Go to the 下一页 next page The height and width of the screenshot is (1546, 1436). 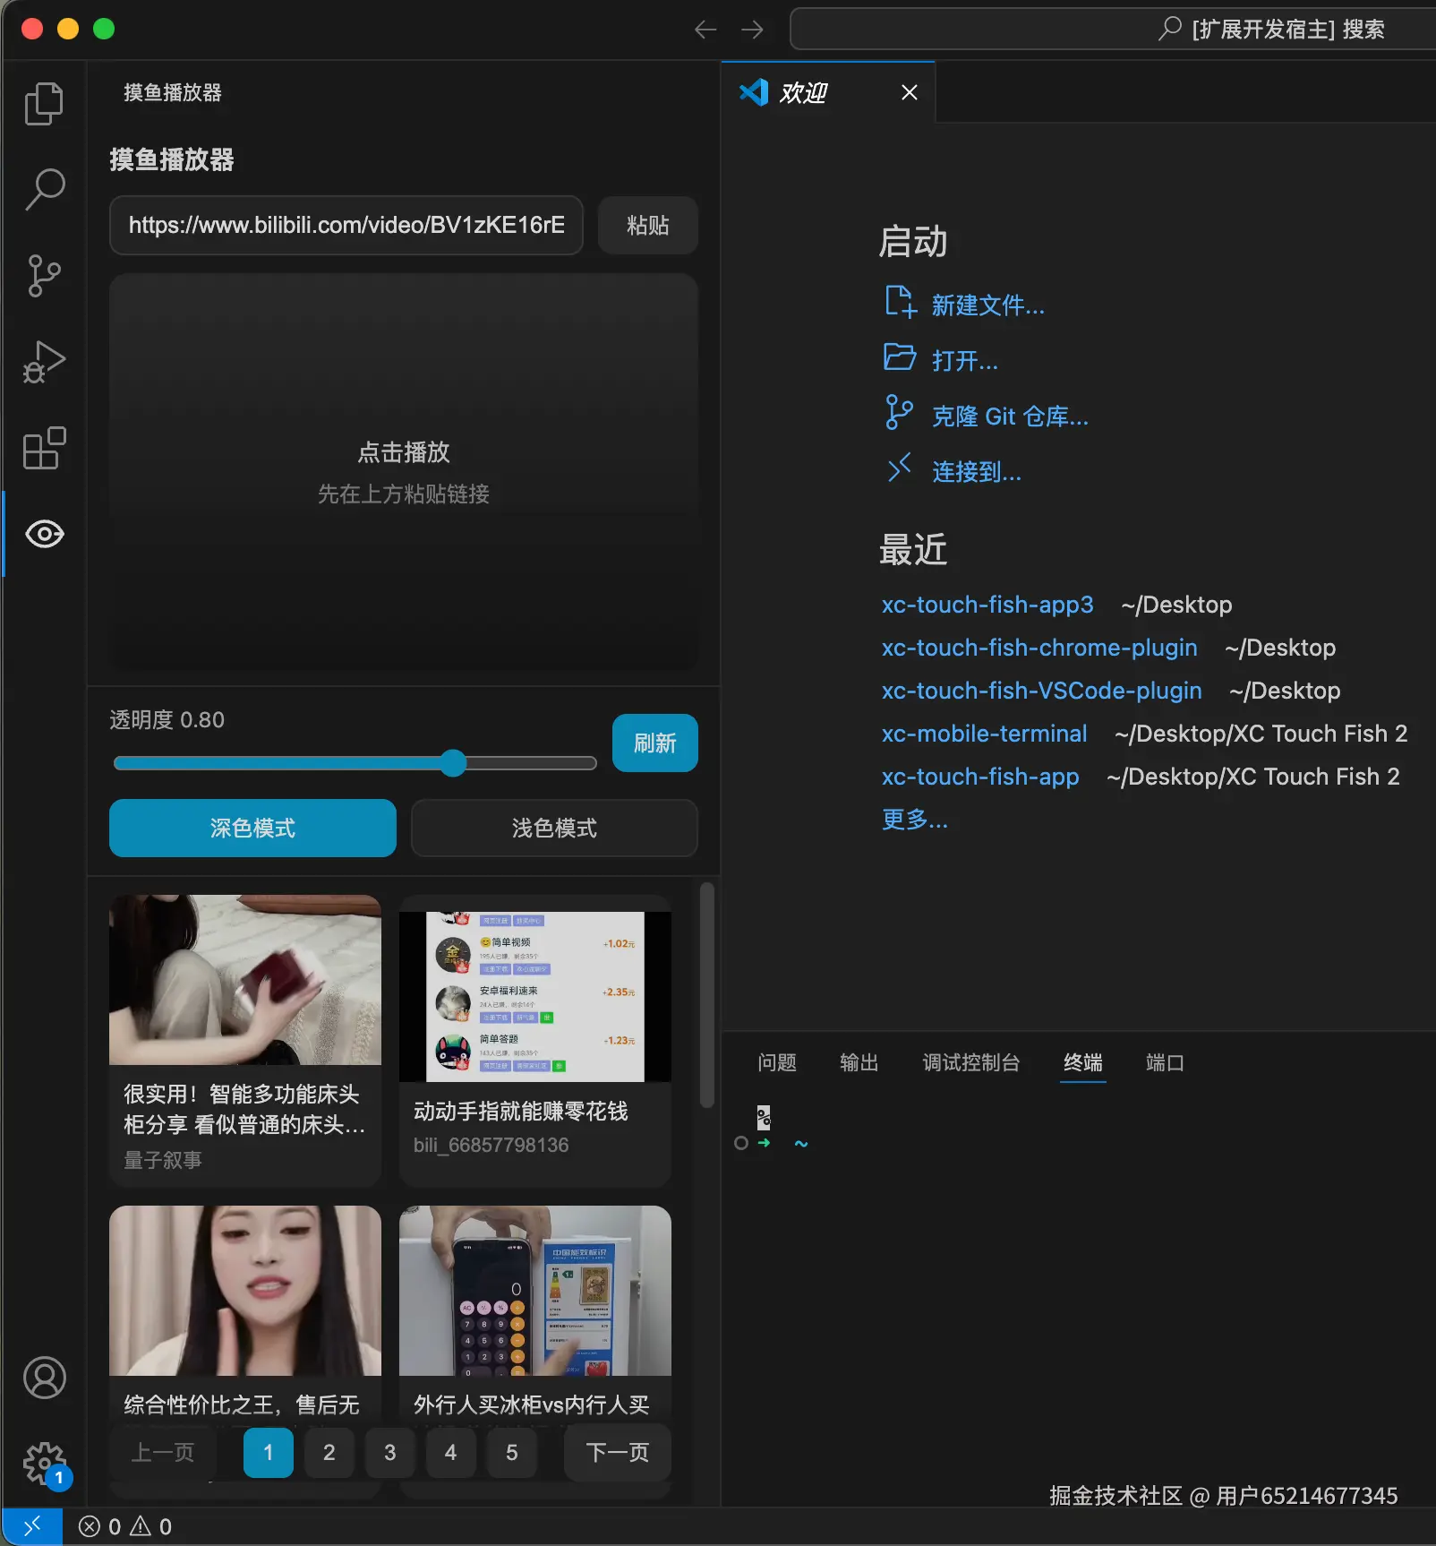click(x=618, y=1452)
